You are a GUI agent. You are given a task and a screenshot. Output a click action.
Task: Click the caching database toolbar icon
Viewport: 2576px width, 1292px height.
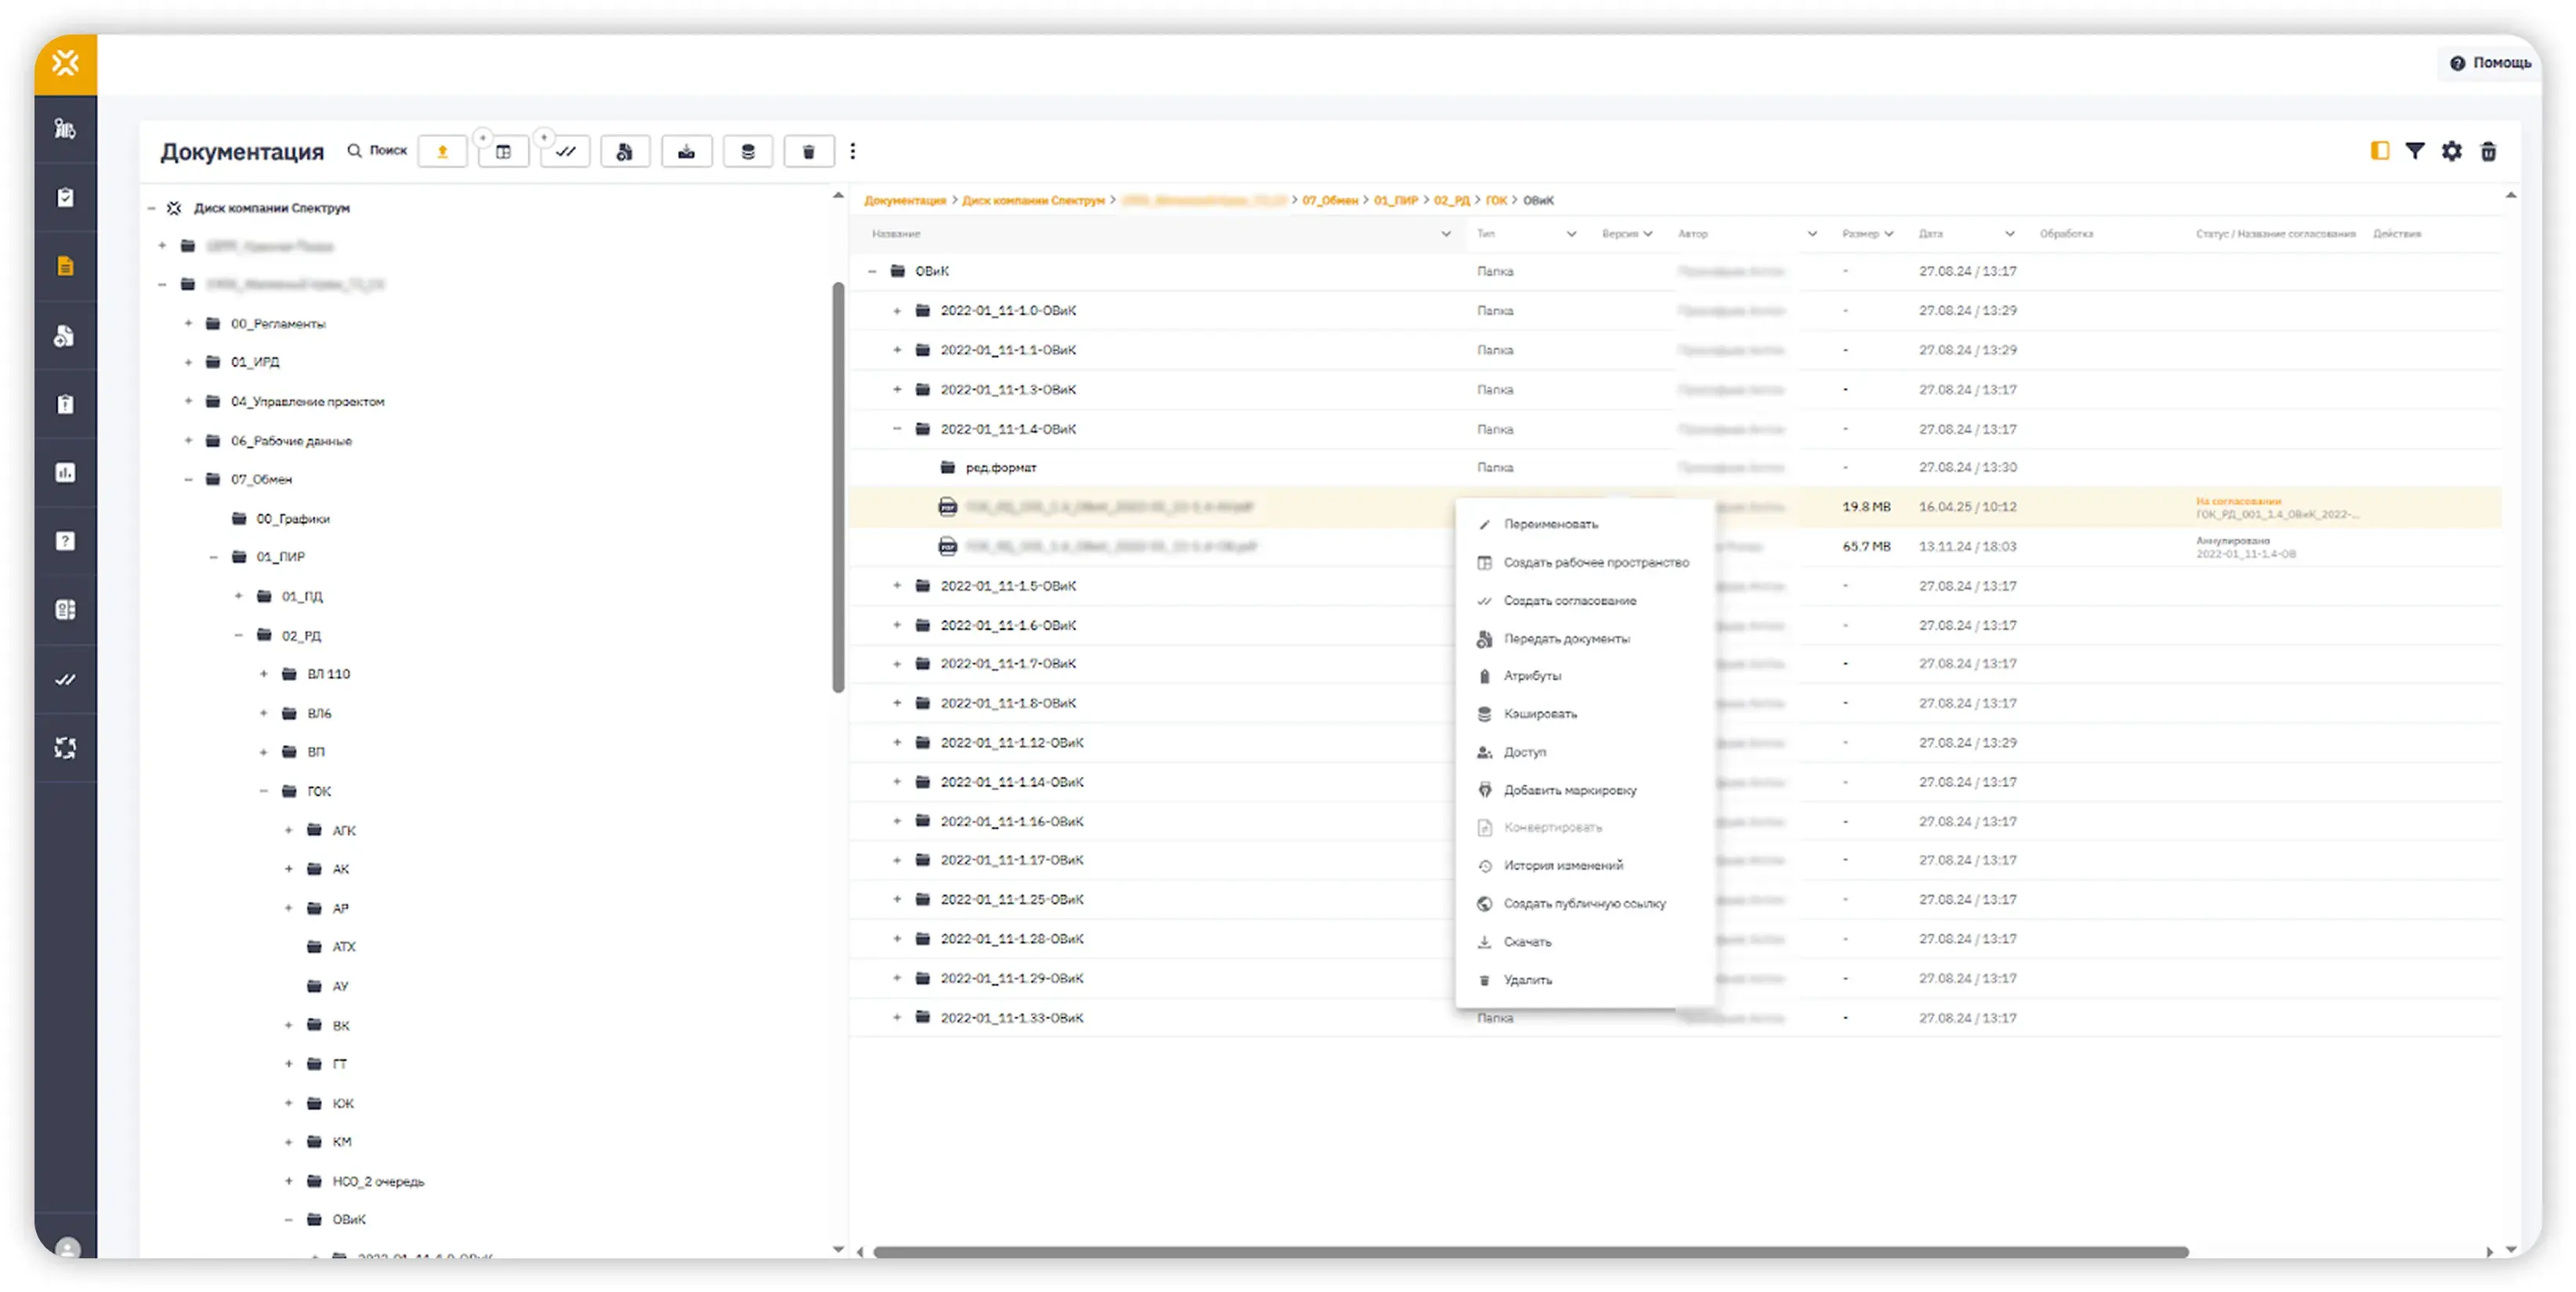pyautogui.click(x=747, y=151)
